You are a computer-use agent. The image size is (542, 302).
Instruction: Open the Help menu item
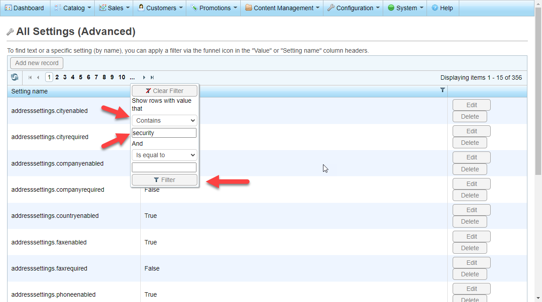pyautogui.click(x=442, y=8)
